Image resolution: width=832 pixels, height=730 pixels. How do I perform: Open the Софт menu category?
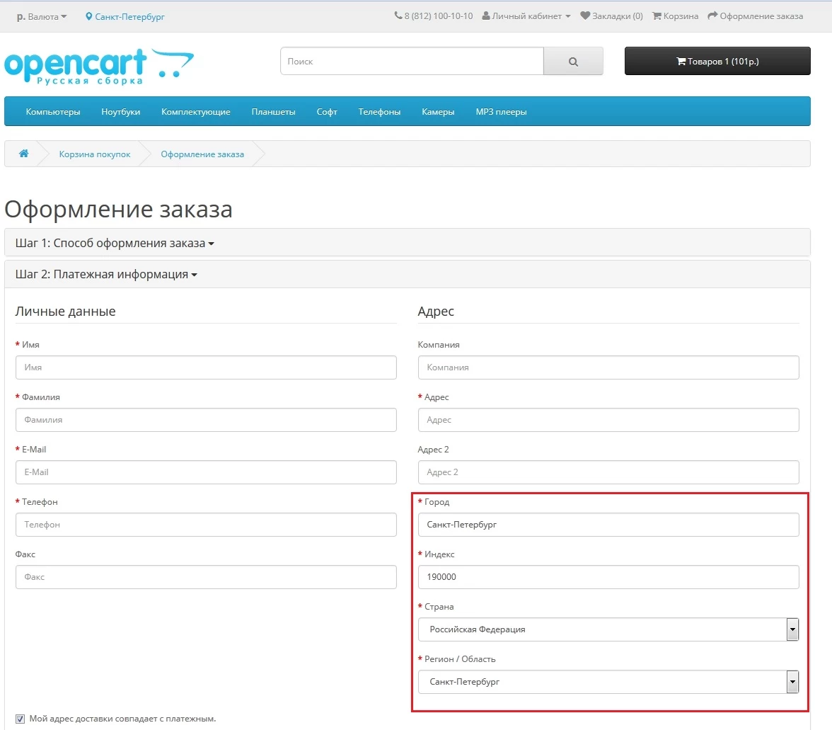click(x=327, y=111)
